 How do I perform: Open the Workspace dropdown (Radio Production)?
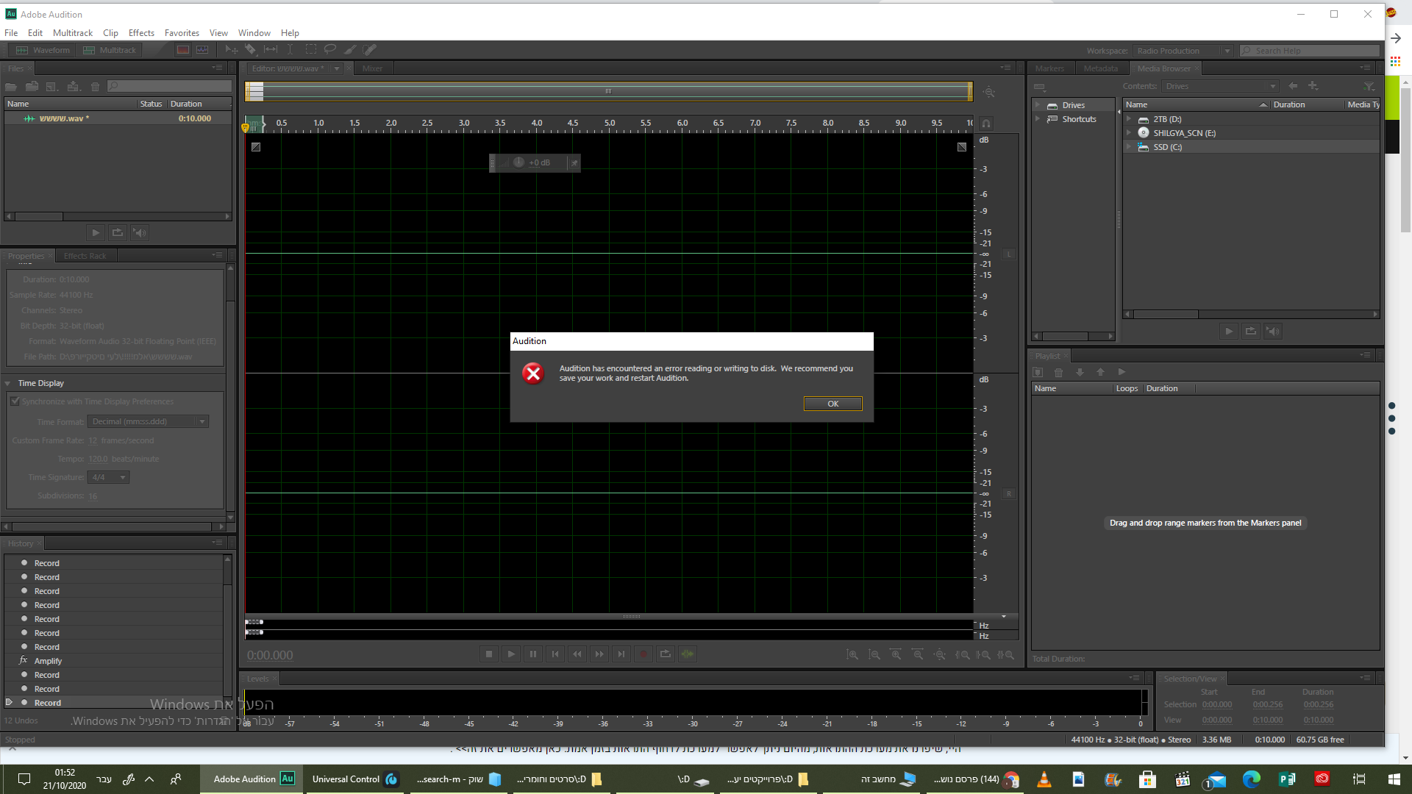(1183, 51)
